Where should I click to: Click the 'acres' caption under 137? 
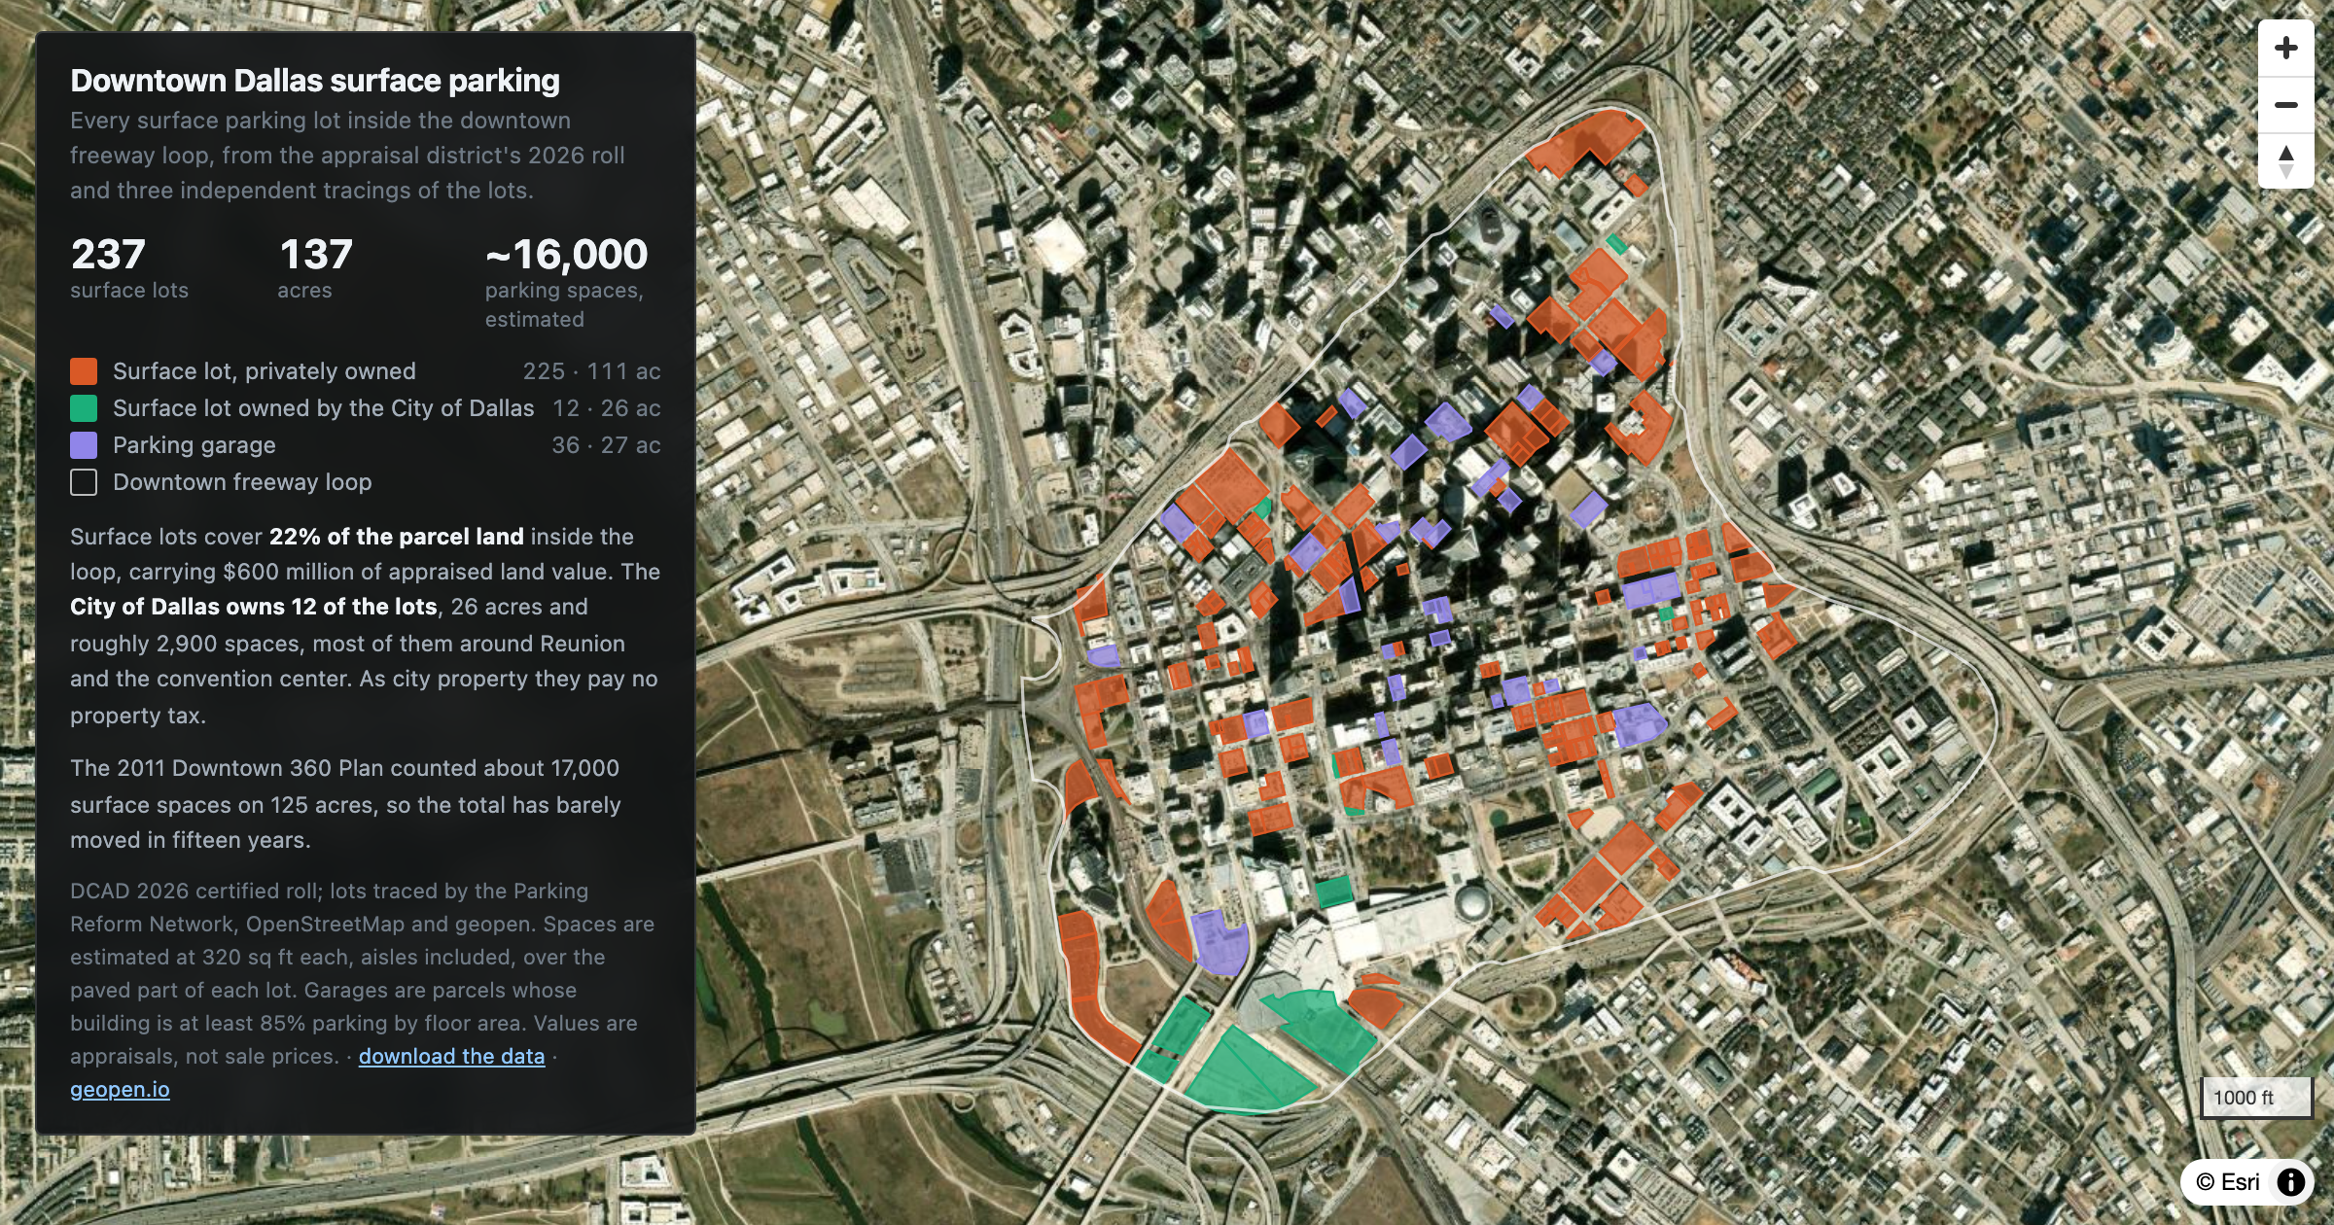pos(304,290)
